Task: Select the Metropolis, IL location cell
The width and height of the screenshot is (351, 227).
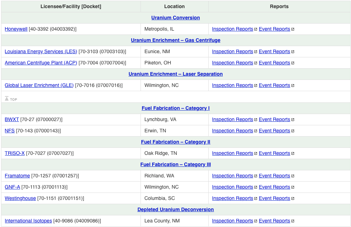Action: pyautogui.click(x=174, y=29)
